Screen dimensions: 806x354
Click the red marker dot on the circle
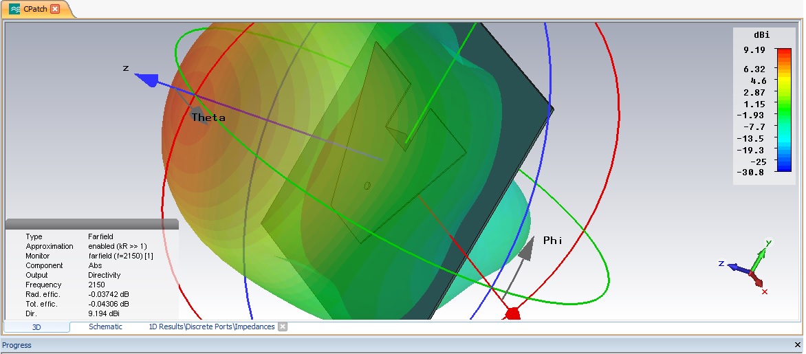click(x=512, y=313)
